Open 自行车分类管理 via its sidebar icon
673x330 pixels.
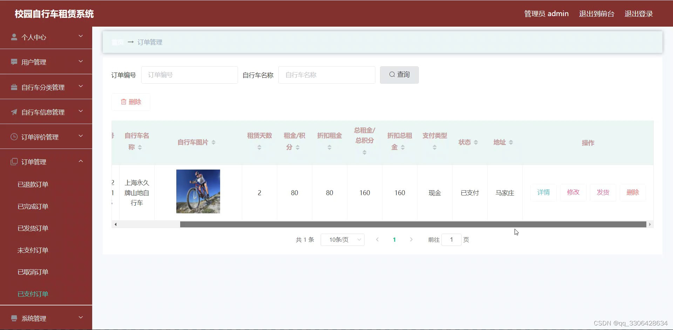(x=14, y=87)
